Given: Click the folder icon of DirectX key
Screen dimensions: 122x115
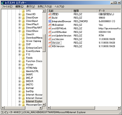Looking at the screenshot, I should pos(23,34).
